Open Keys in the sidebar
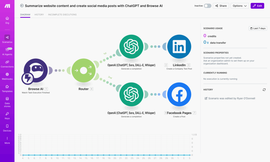This screenshot has width=270, height=162. click(x=7, y=116)
